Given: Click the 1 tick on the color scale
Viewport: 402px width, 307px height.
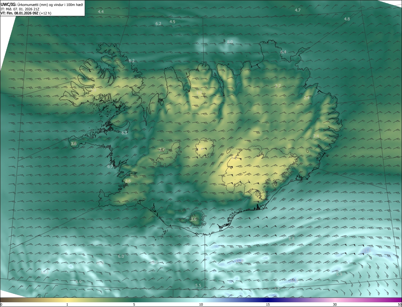Looking at the screenshot, I should coord(67,304).
